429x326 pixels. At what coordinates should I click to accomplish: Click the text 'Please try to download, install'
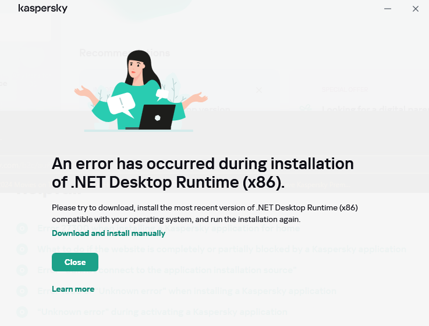coord(105,208)
